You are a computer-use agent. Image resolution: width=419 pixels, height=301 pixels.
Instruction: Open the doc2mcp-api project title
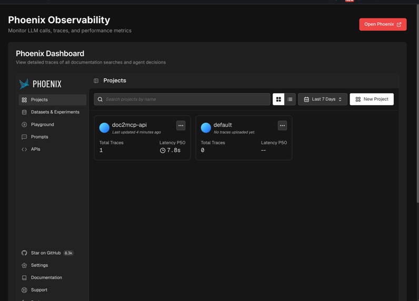tap(129, 125)
